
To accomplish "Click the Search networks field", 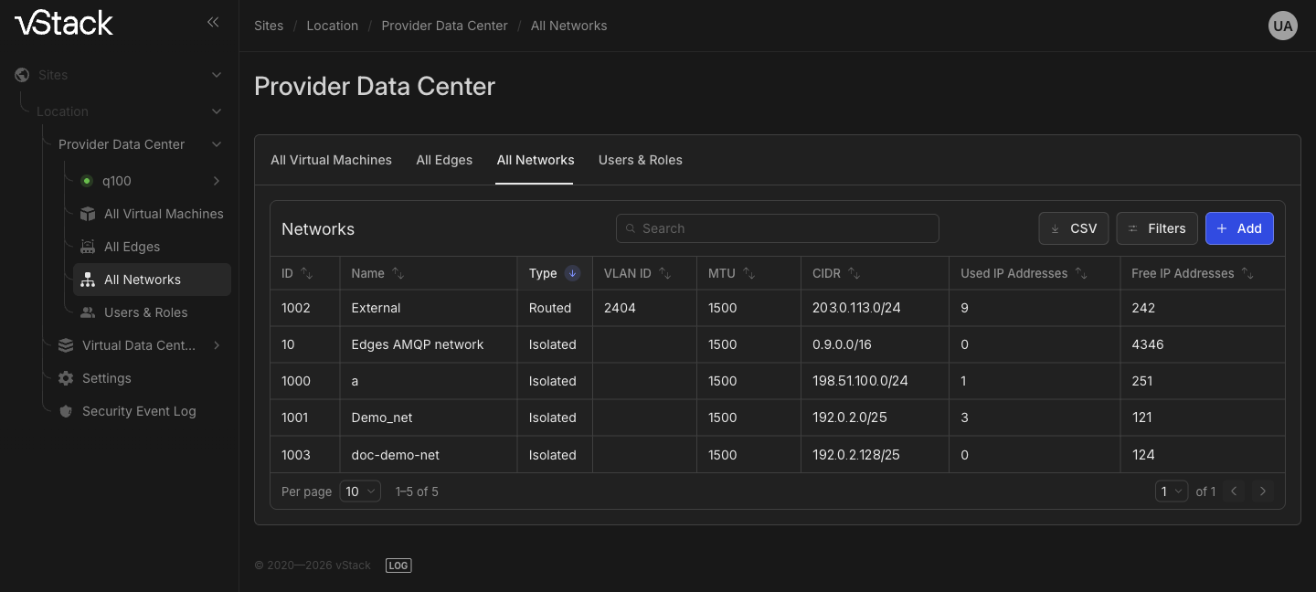I will (778, 228).
